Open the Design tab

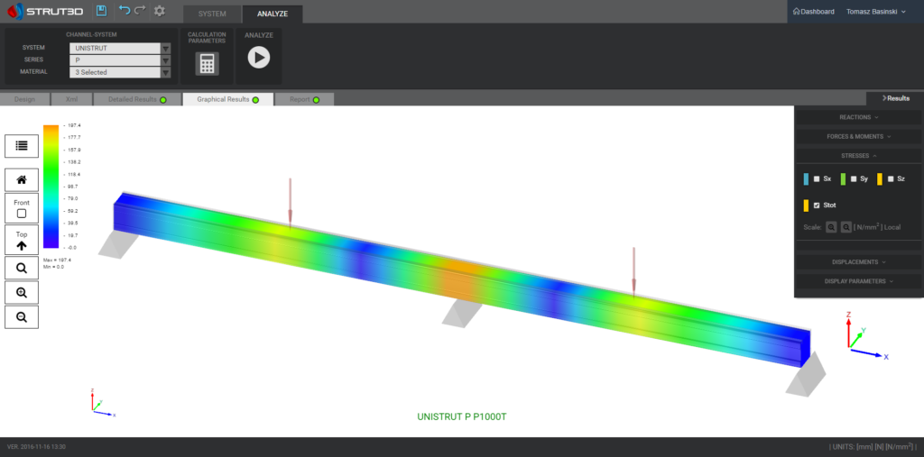[x=24, y=99]
